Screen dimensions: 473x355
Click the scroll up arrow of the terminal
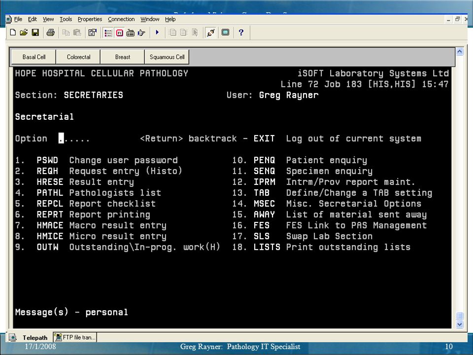[459, 52]
